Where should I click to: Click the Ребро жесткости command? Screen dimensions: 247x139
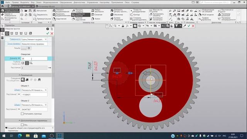coord(98,11)
